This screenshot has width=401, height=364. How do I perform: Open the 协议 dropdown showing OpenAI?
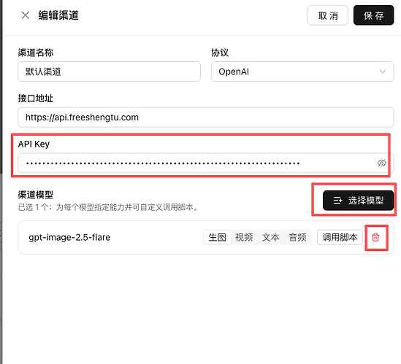302,71
